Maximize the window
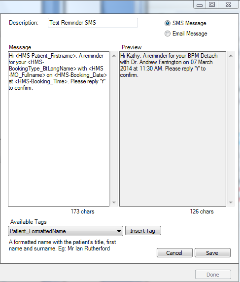240x282 pixels. 212,4
